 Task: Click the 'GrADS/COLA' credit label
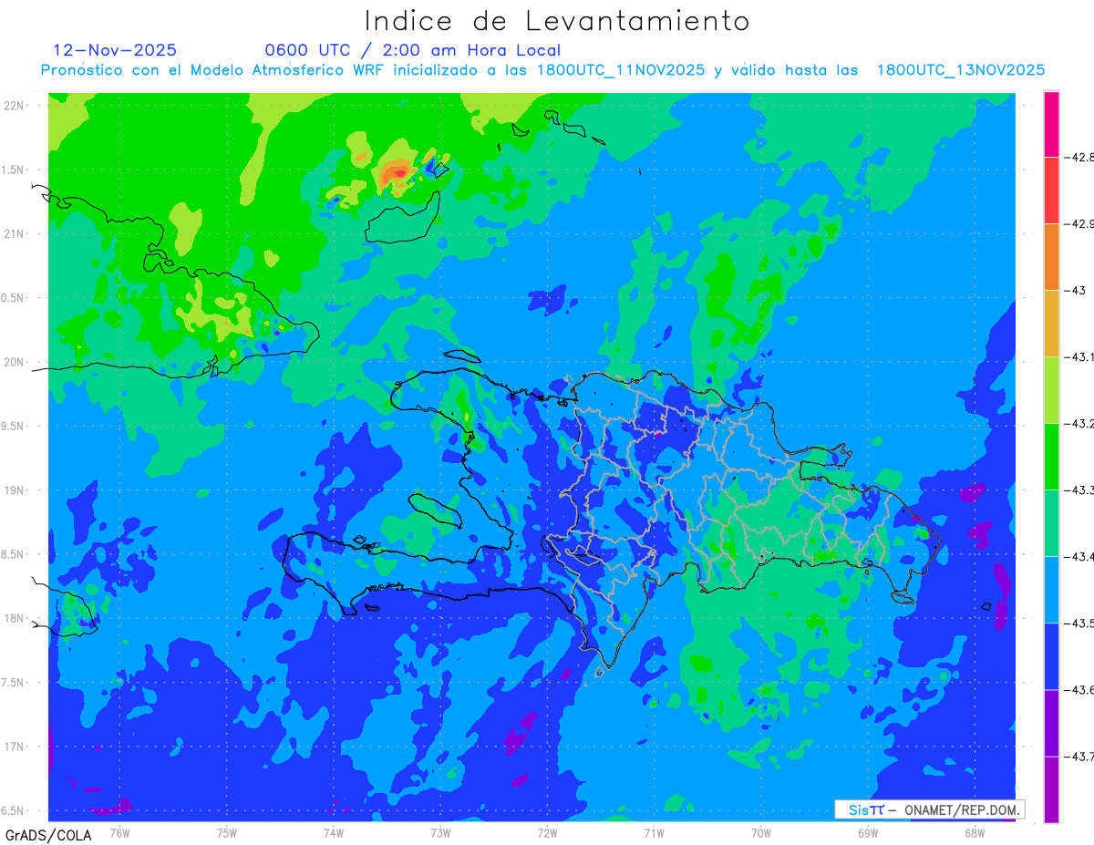coord(48,835)
